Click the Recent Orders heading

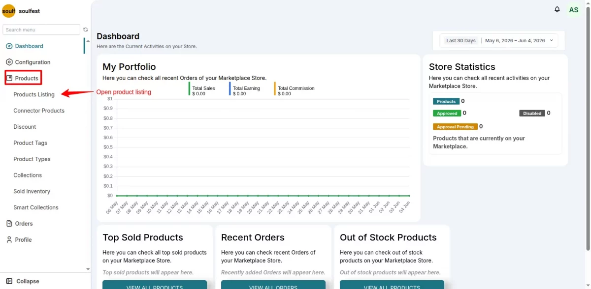(253, 237)
